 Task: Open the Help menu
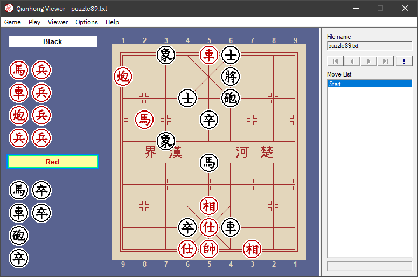coord(112,22)
